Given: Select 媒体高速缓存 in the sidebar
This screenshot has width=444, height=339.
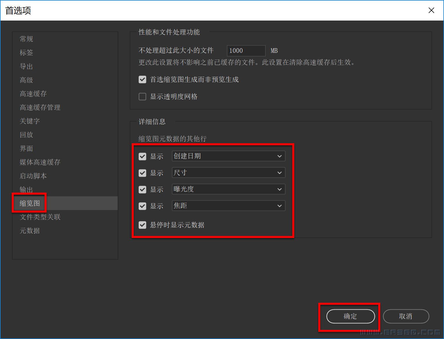Looking at the screenshot, I should pos(40,162).
